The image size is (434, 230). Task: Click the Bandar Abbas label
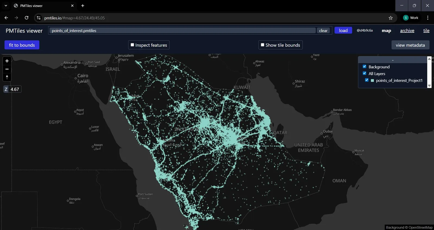coord(342,110)
